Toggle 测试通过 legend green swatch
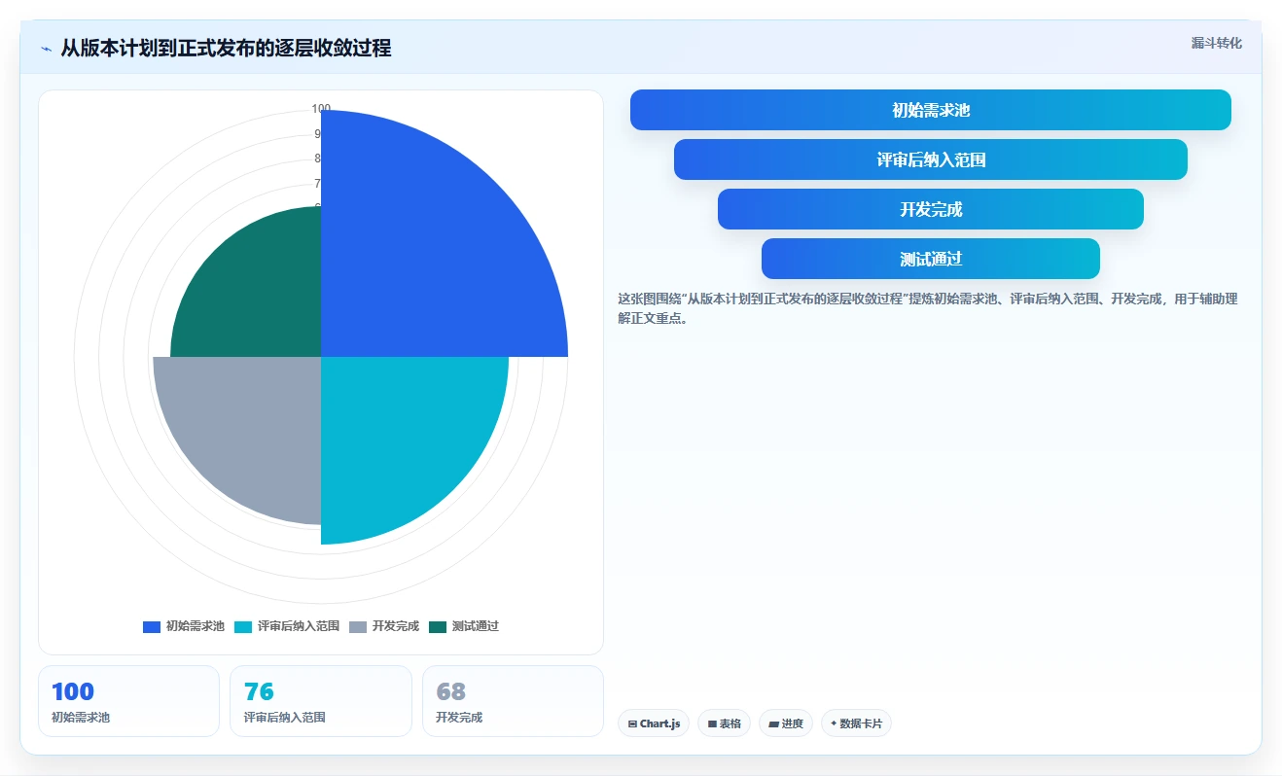1282x776 pixels. click(x=437, y=627)
